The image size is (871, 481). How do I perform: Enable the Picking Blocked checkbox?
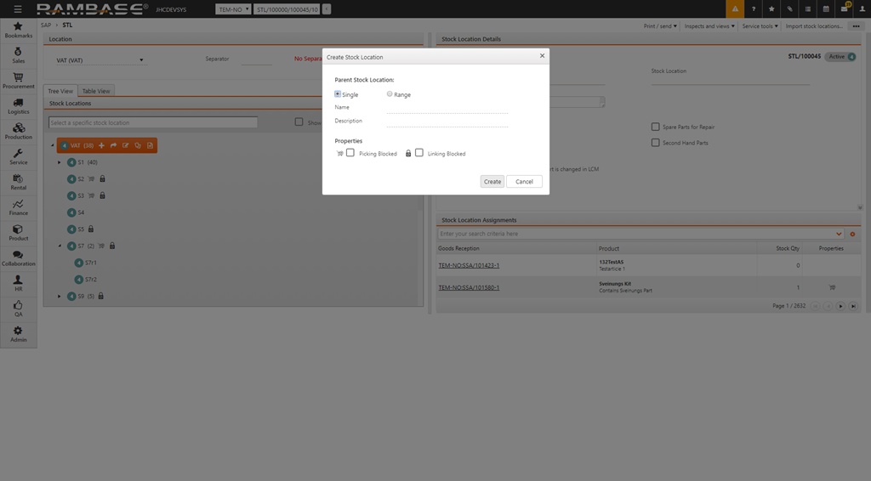[350, 153]
